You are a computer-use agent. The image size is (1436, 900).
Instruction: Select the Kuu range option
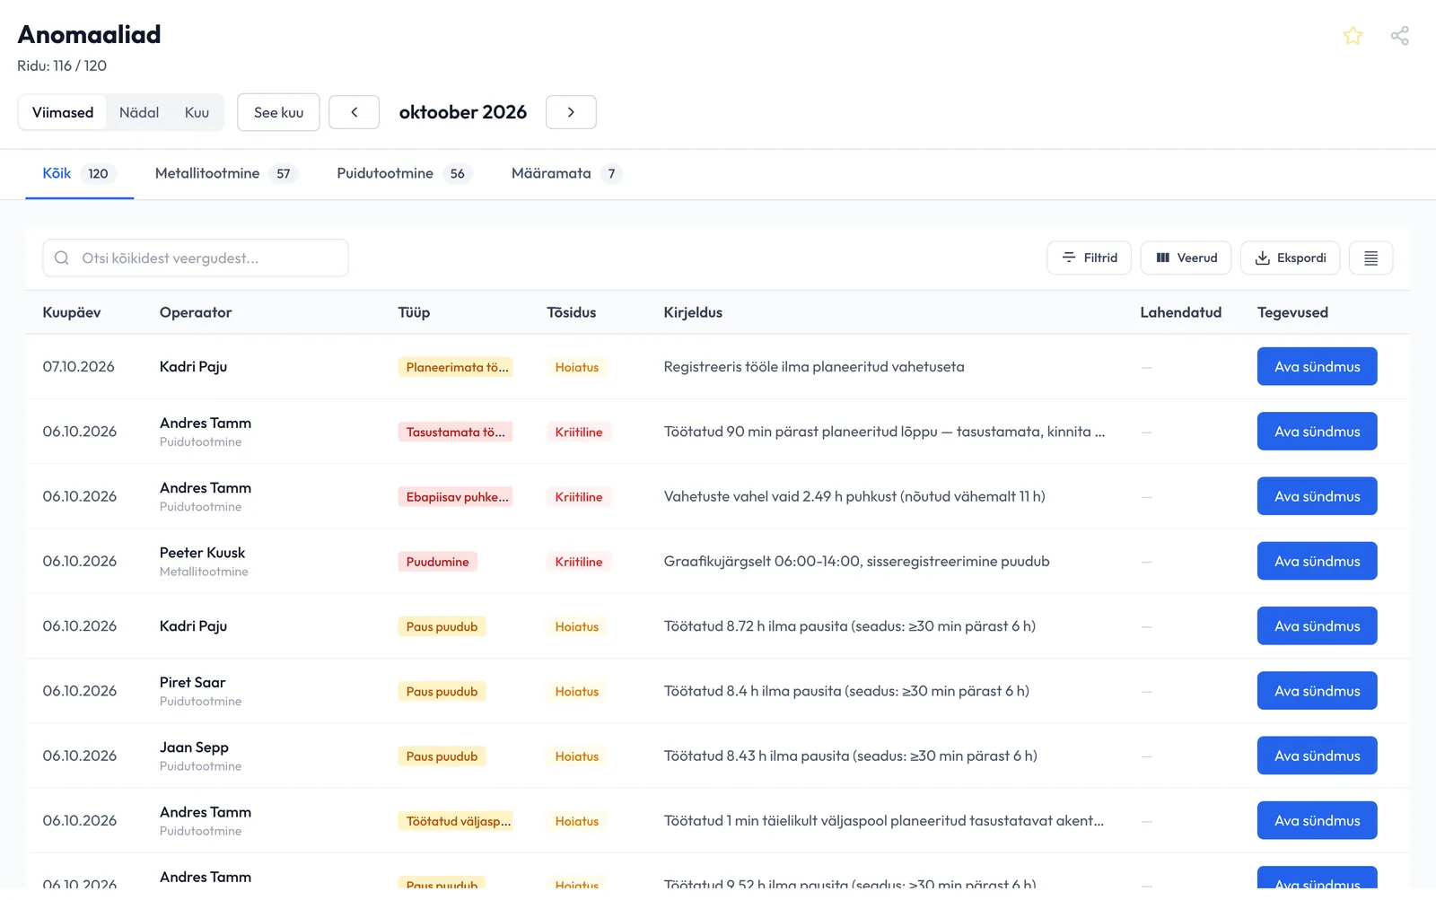pos(197,112)
